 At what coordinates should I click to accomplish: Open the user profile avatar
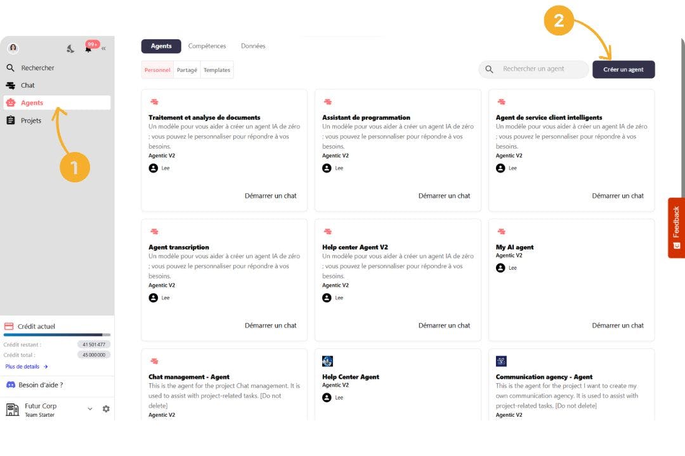click(13, 48)
